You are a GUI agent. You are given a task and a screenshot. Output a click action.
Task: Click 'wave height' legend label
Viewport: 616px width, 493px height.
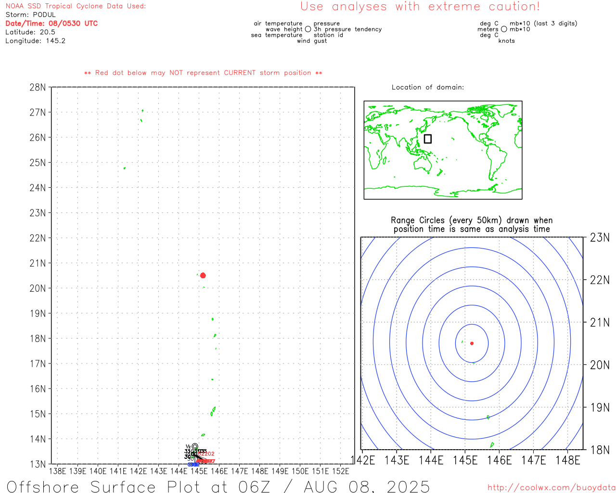click(x=284, y=29)
